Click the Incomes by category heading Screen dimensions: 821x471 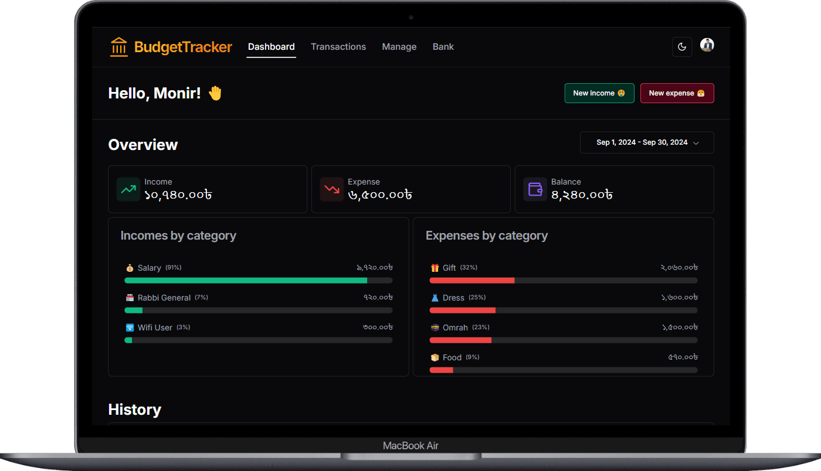(178, 235)
